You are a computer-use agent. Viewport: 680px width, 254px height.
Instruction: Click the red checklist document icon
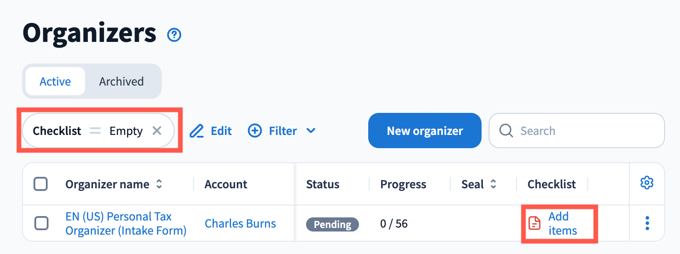coord(534,223)
